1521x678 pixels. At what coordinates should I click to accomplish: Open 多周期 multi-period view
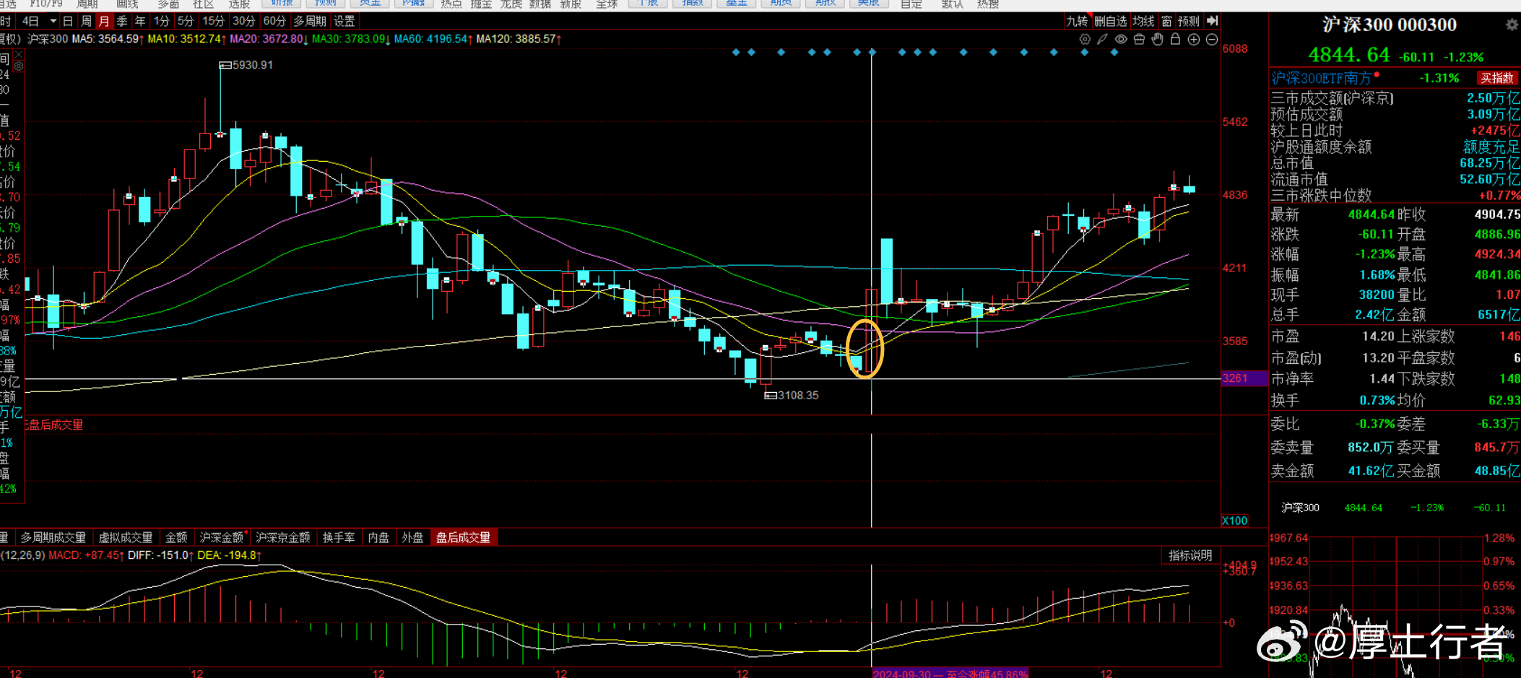310,22
